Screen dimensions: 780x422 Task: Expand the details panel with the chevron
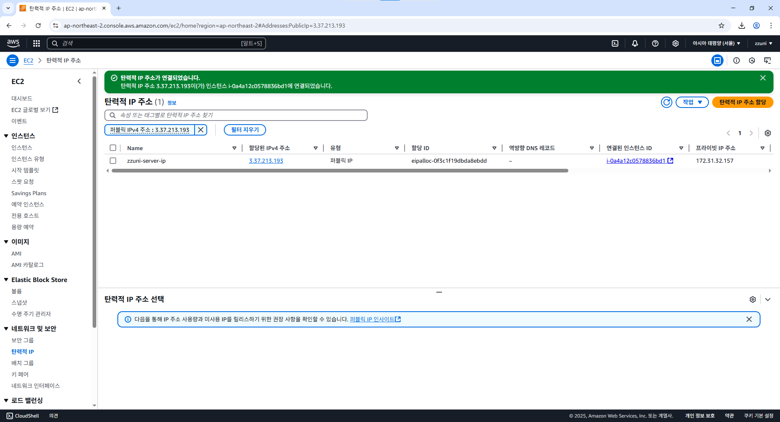click(x=768, y=299)
